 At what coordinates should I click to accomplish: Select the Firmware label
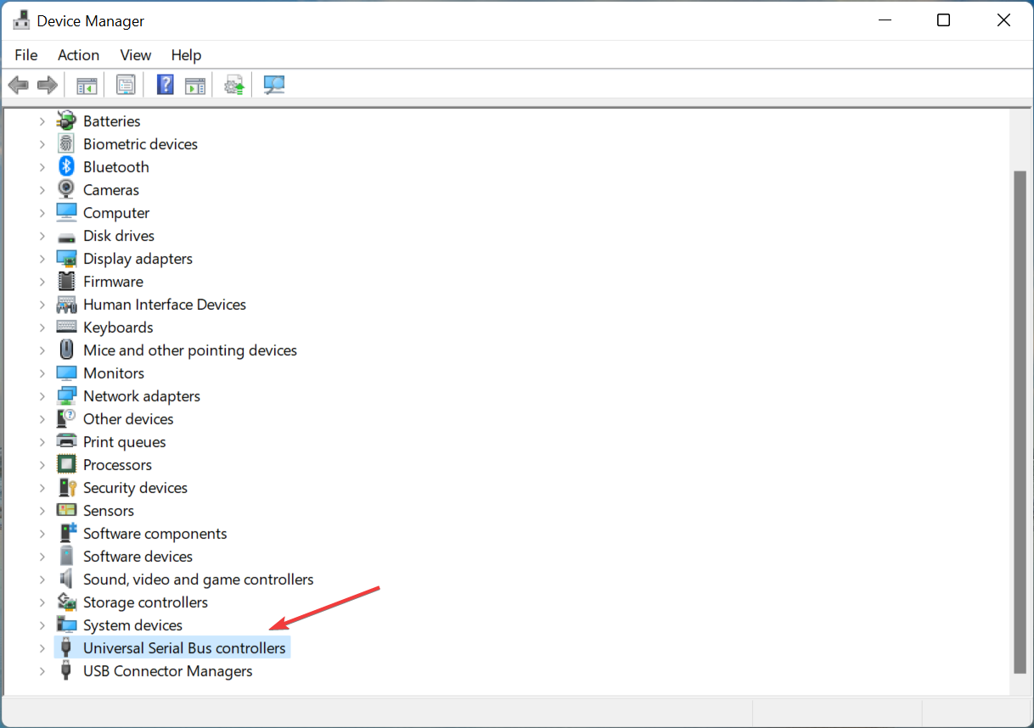point(113,282)
